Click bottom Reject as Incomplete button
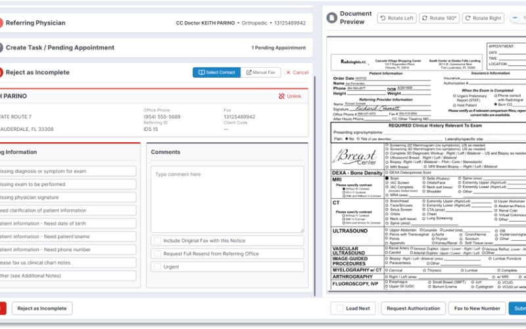The width and height of the screenshot is (526, 329). 42,308
